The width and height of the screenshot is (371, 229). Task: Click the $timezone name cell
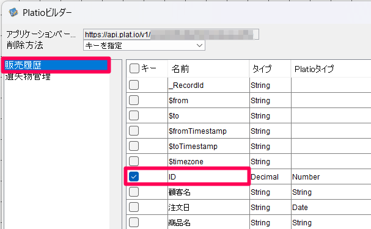pos(208,161)
